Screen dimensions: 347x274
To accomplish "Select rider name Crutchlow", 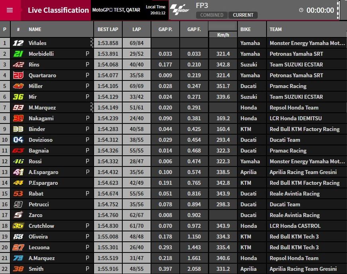I will pyautogui.click(x=41, y=226).
